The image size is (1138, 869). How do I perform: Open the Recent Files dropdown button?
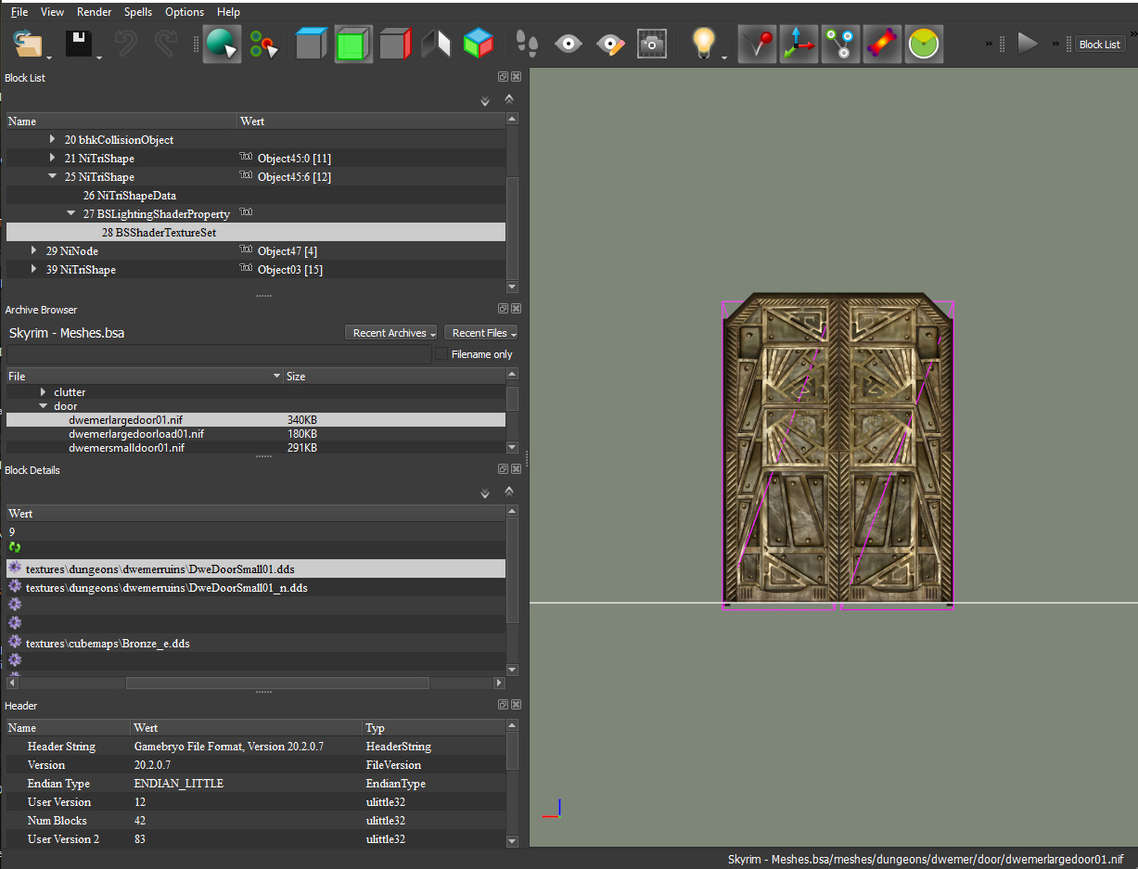pos(480,333)
